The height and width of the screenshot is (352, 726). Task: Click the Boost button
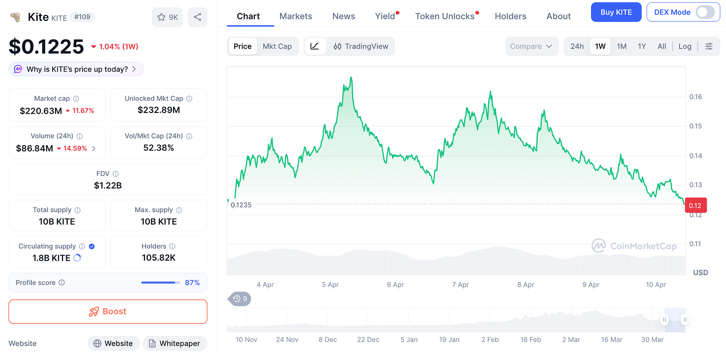click(x=108, y=312)
